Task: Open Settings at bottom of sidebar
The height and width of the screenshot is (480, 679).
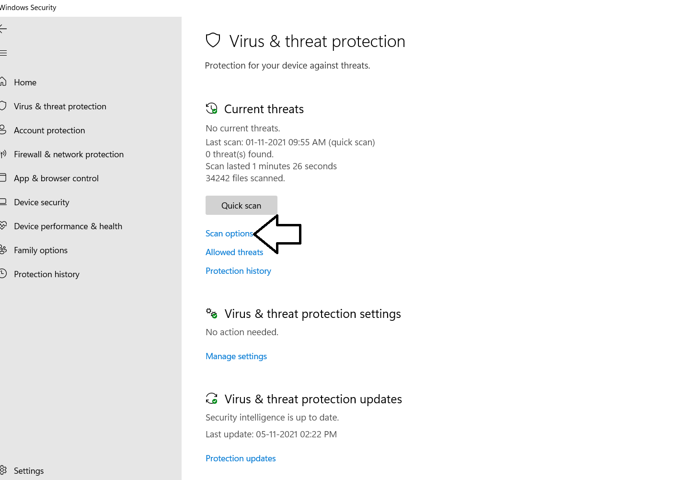Action: 29,470
